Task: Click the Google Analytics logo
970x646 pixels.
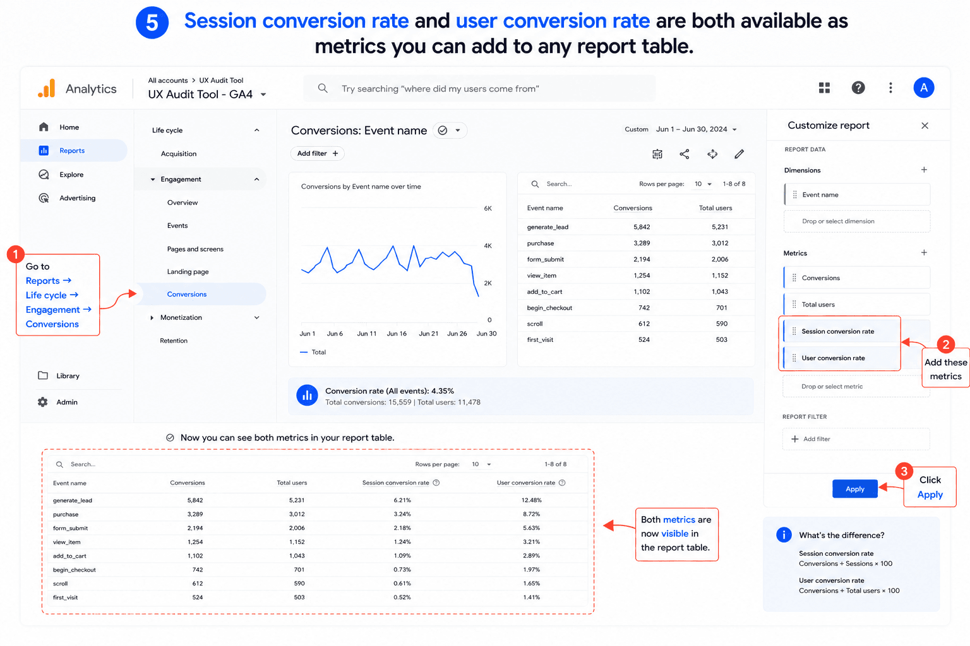Action: tap(47, 88)
